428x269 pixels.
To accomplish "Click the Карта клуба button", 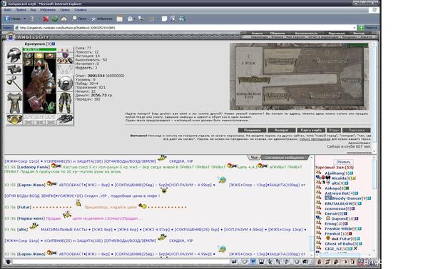I will click(x=311, y=131).
